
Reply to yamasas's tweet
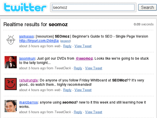pyautogui.click(x=67, y=46)
